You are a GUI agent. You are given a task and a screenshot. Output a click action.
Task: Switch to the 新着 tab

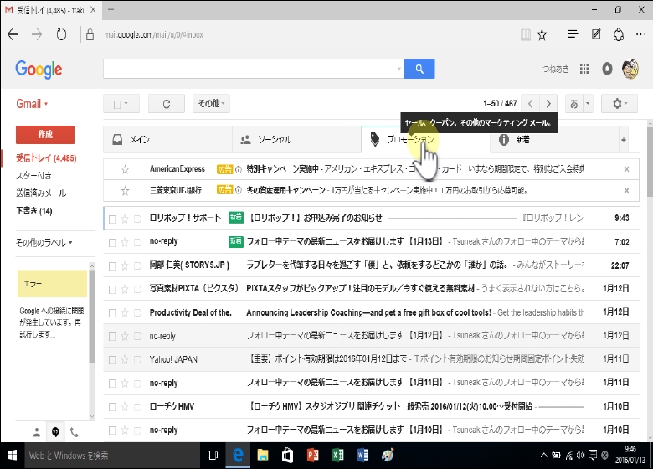[554, 140]
